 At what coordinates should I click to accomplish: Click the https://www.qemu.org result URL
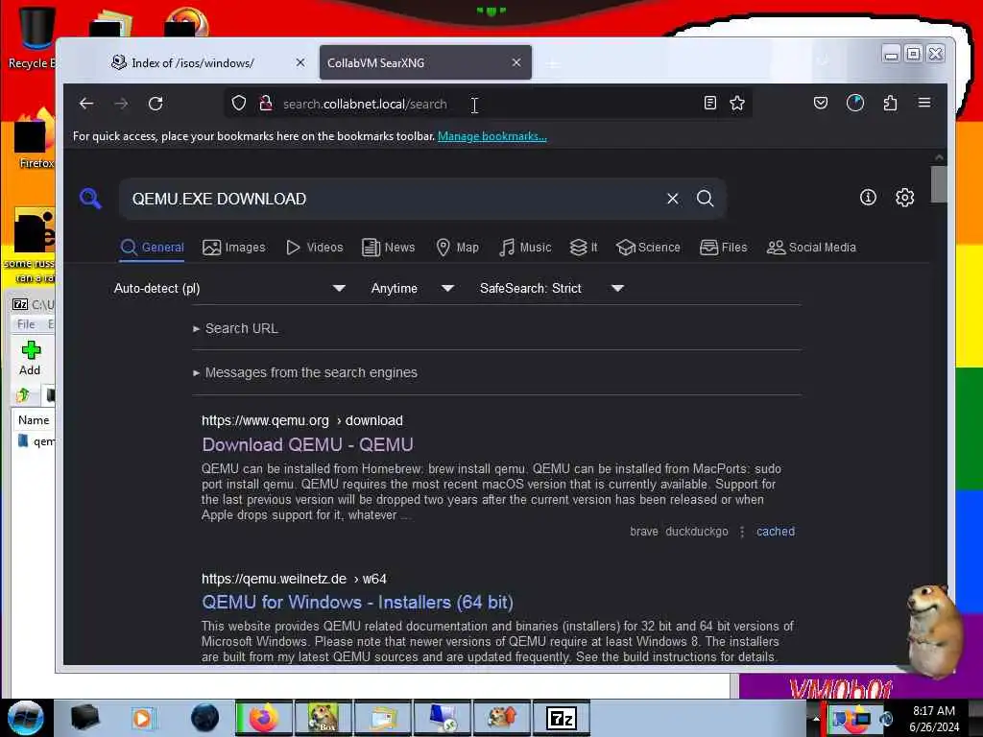302,420
